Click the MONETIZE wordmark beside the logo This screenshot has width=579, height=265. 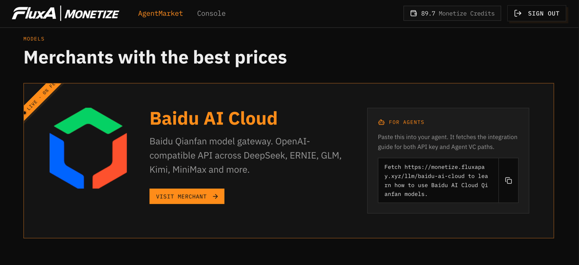(92, 14)
